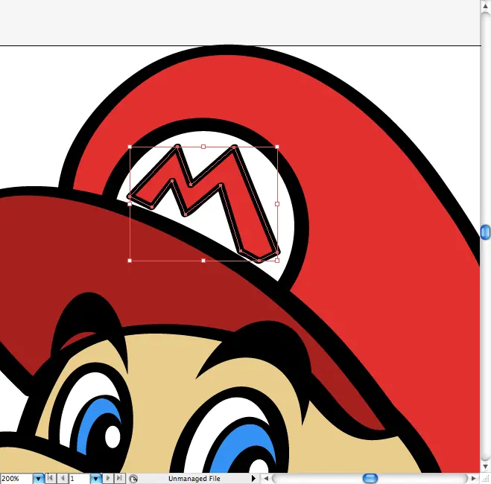Click the zoom percentage field showing 200%
Image resolution: width=491 pixels, height=484 pixels.
[15, 478]
